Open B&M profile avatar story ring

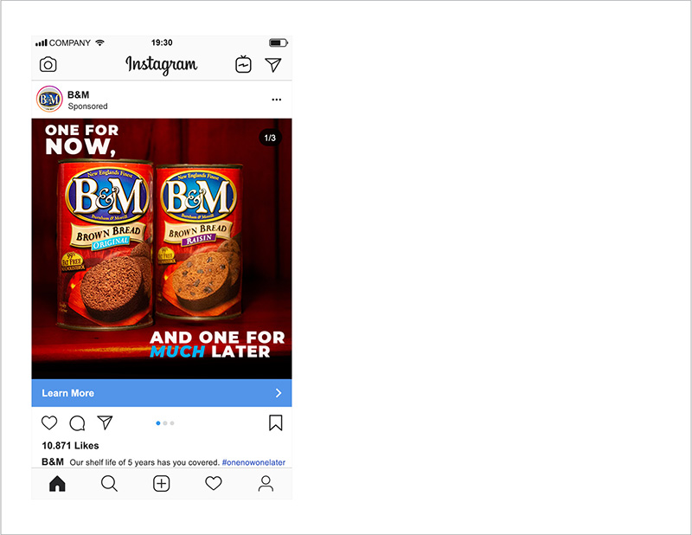(49, 100)
